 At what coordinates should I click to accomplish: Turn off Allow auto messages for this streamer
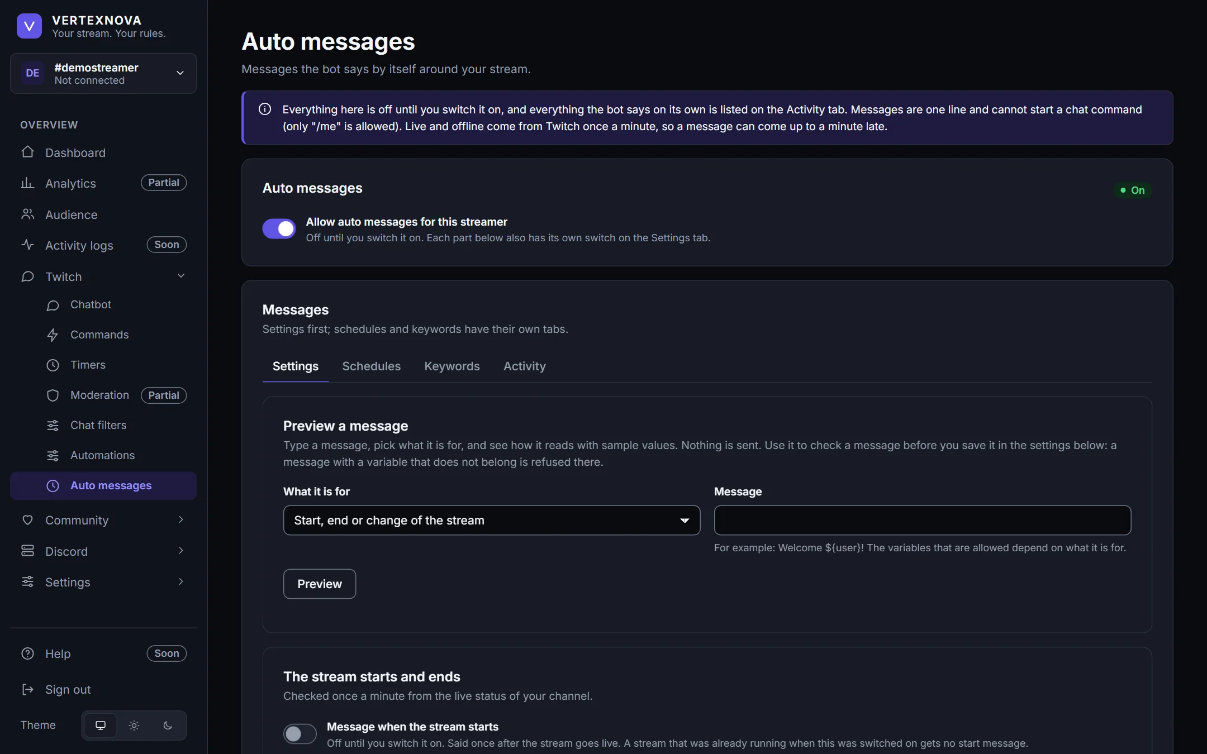tap(279, 228)
